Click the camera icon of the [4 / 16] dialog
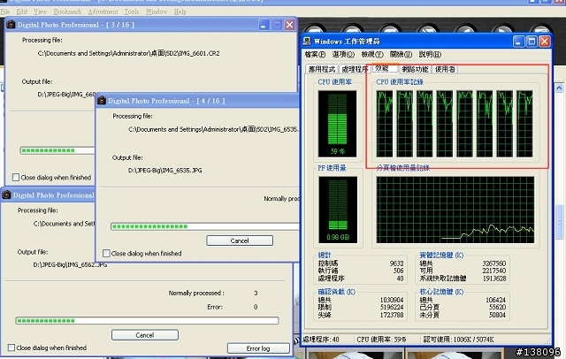The width and height of the screenshot is (566, 359). [102, 101]
